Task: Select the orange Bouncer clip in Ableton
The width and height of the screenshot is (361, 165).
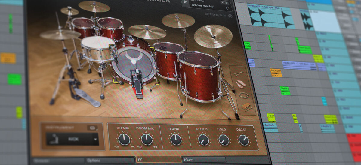Action: 276,73
